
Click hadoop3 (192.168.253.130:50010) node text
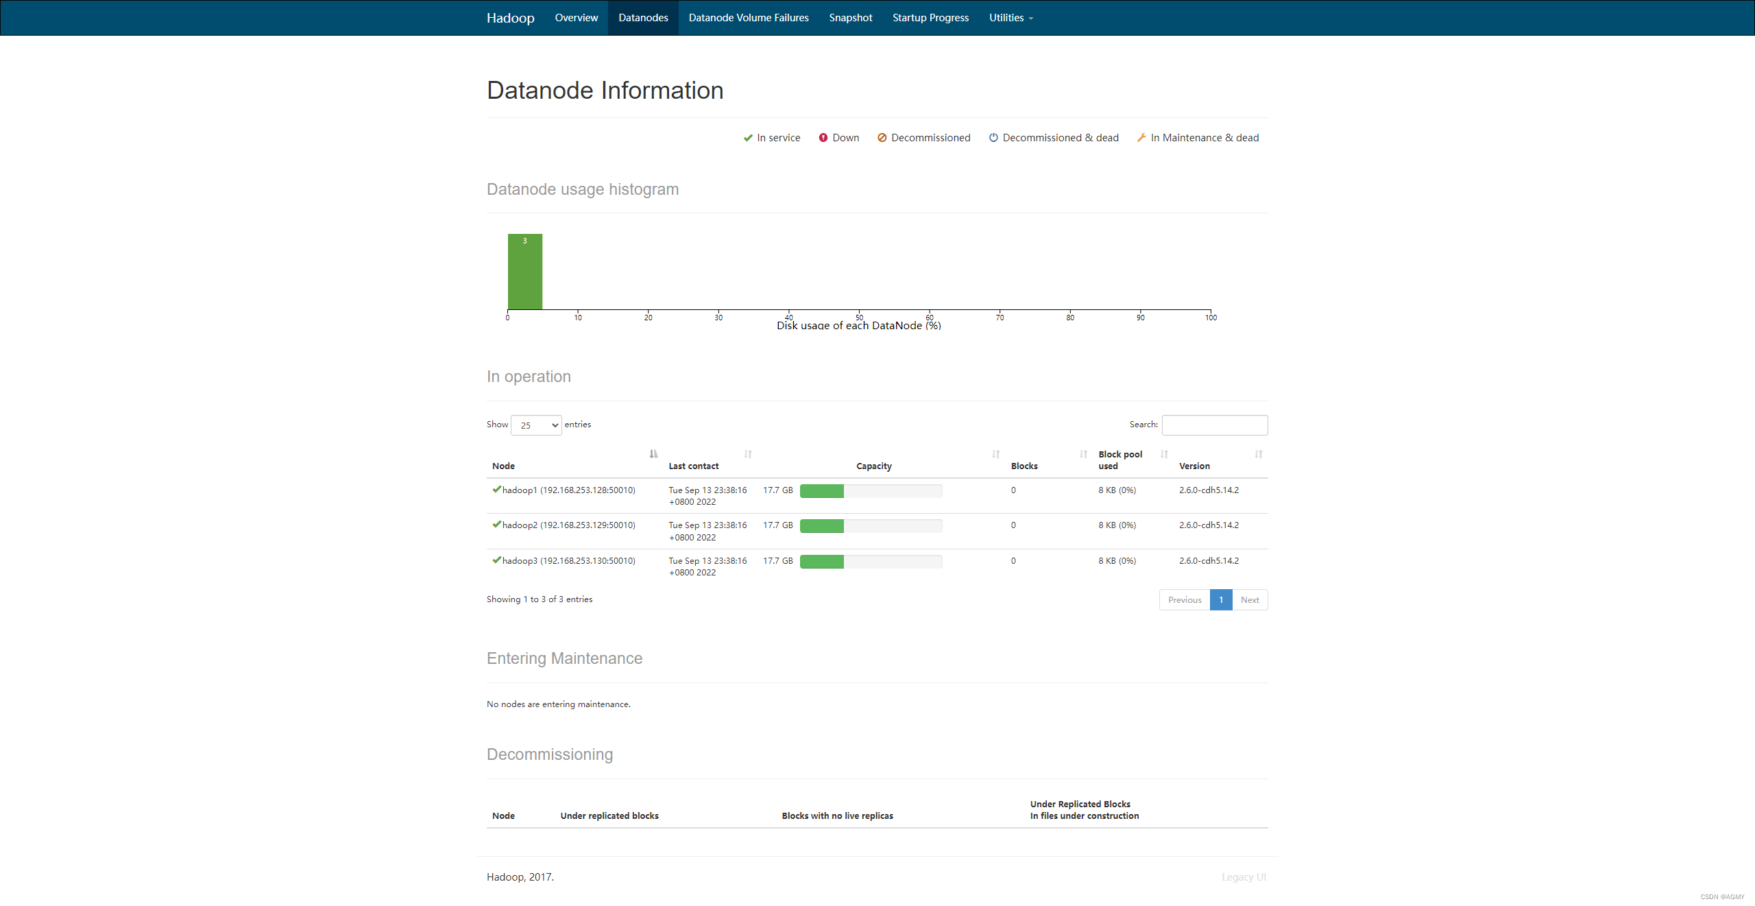coord(569,561)
